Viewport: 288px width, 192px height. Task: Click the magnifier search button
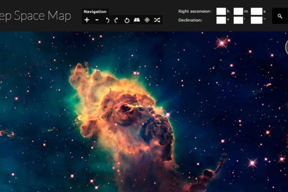(x=280, y=16)
